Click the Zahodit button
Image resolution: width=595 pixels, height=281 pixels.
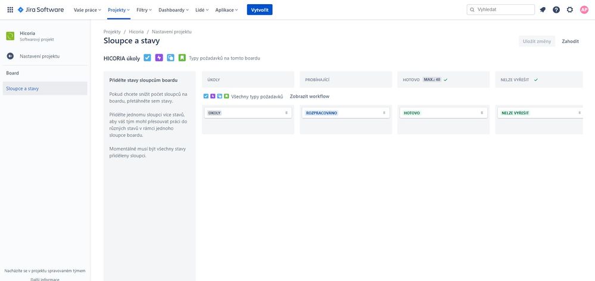(571, 41)
